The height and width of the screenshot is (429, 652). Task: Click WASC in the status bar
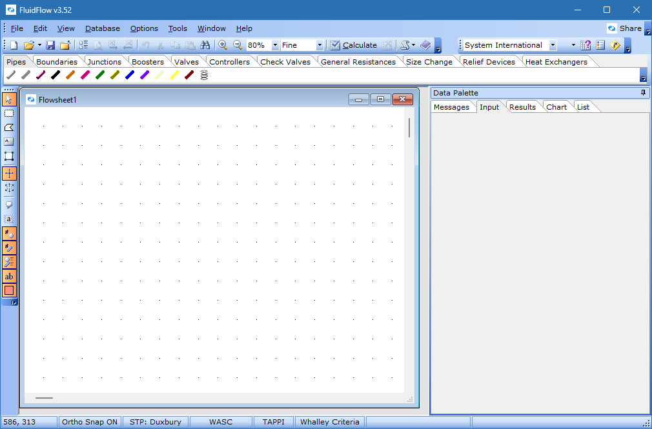(x=221, y=422)
